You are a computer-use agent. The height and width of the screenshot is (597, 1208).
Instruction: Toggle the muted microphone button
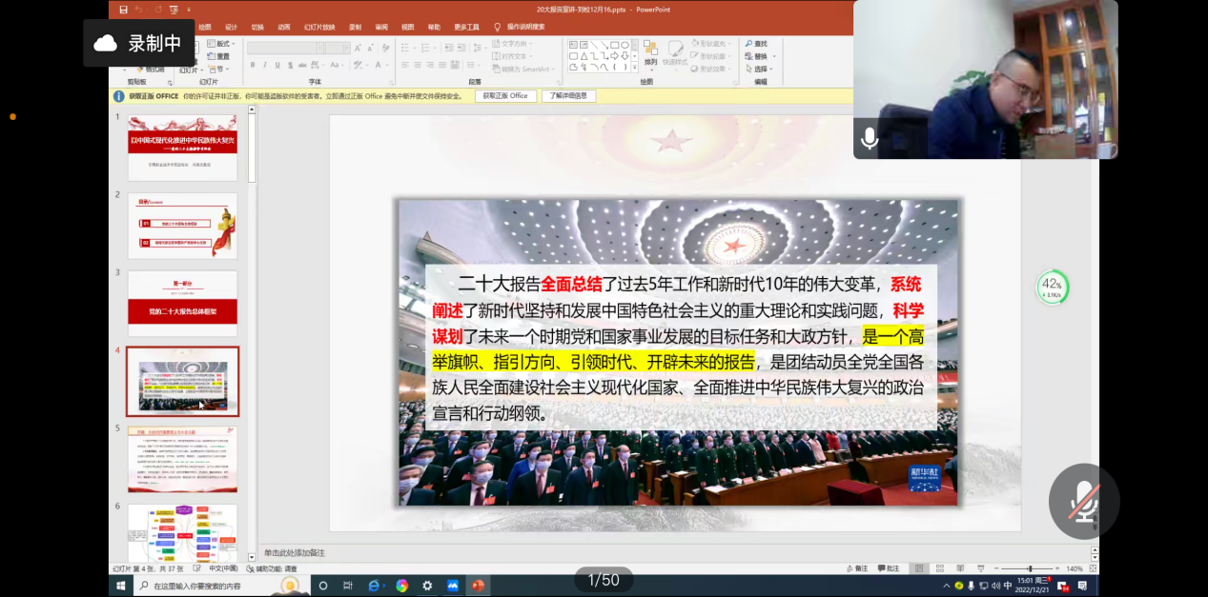click(1083, 501)
